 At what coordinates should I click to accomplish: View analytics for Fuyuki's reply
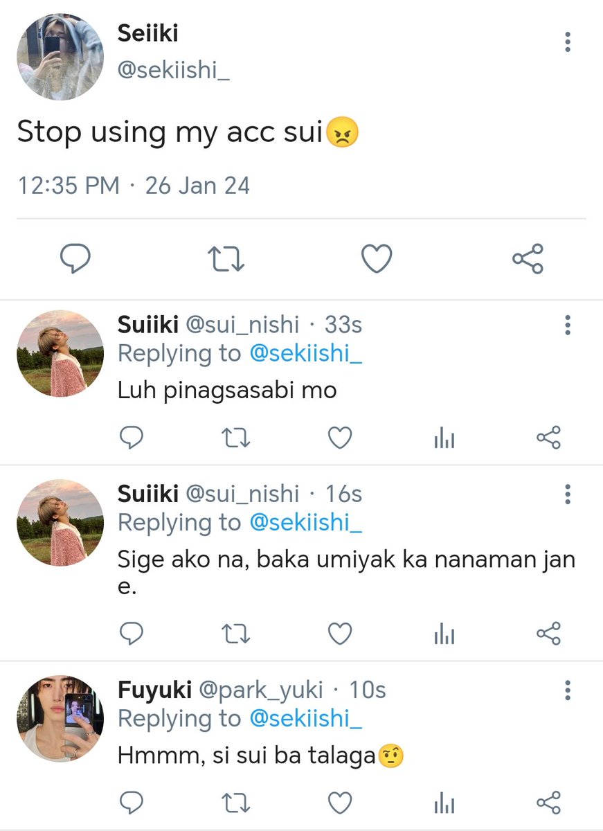[x=444, y=803]
